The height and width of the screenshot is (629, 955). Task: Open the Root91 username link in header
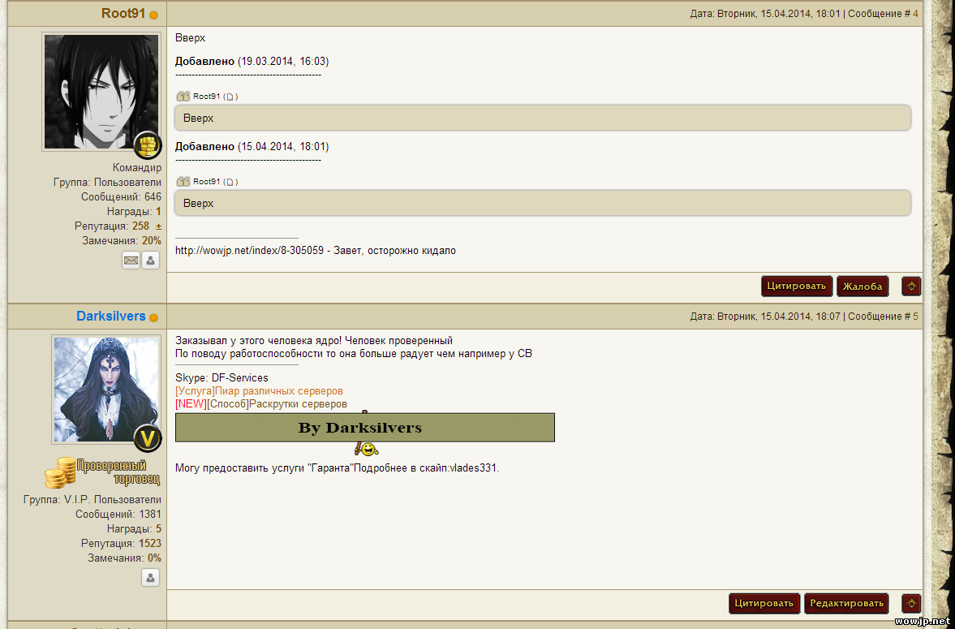click(x=123, y=14)
